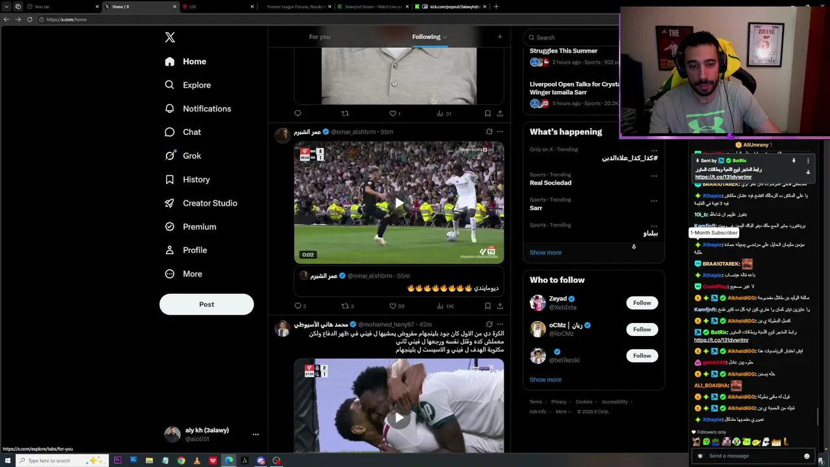Open the mohamed_hany87 profile avatar
The height and width of the screenshot is (467, 830).
click(x=282, y=329)
